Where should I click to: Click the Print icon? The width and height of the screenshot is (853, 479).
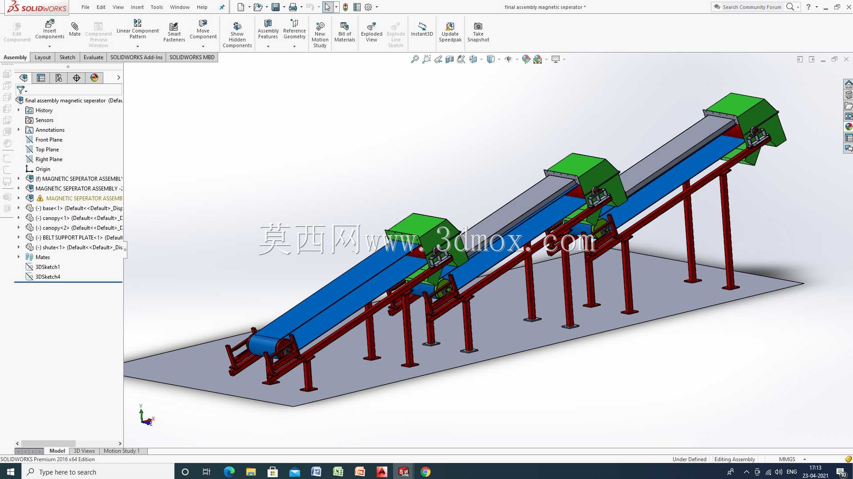click(293, 7)
